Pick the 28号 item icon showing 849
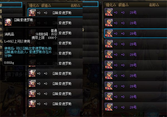Image resolution: width=167 pixels, height=117 pixels. pyautogui.click(x=109, y=44)
